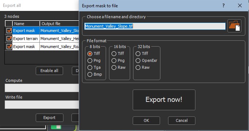The image size is (249, 131).
Task: Select the Monument_Valley_Hei output file cell
Action: (59, 39)
